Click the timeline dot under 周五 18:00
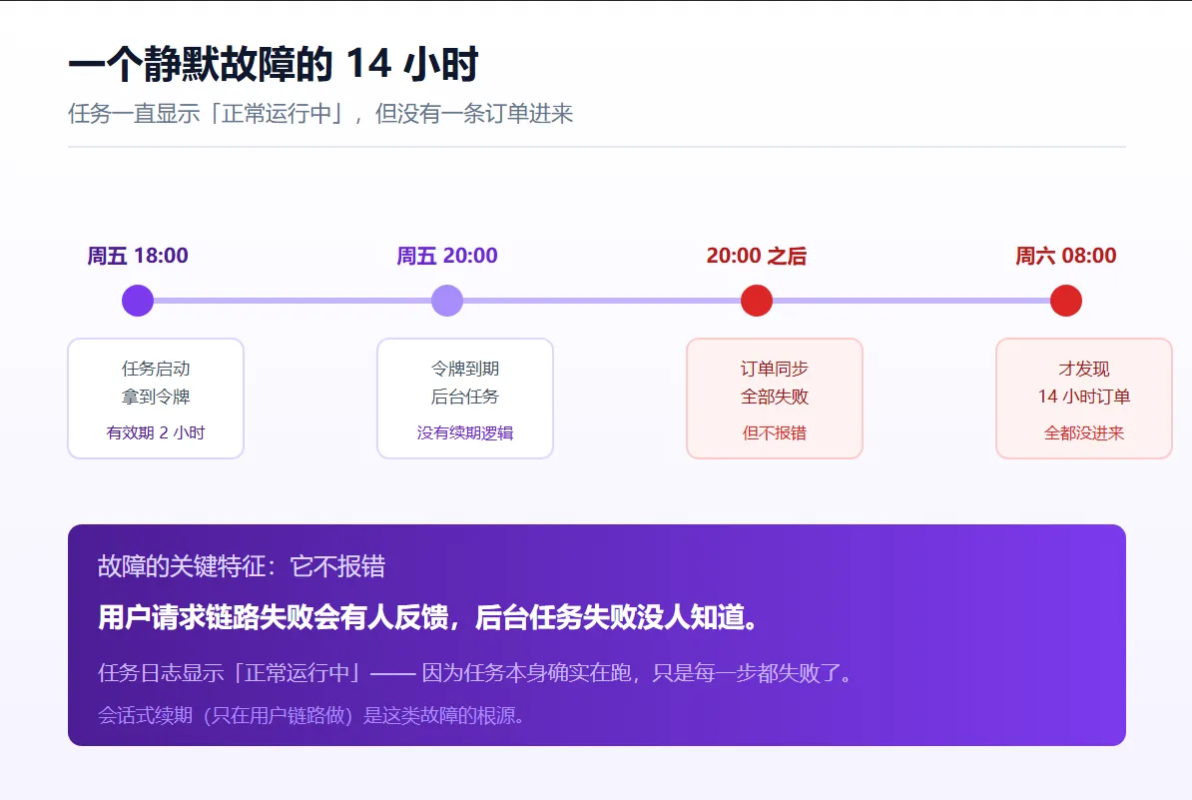The height and width of the screenshot is (800, 1192). click(x=138, y=301)
